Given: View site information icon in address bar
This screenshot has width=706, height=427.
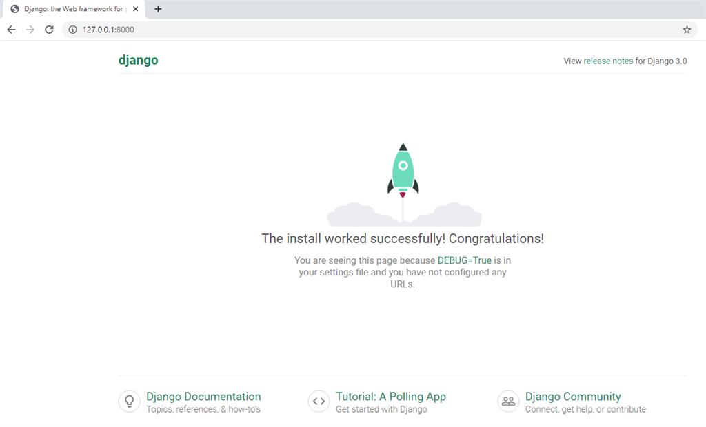Looking at the screenshot, I should pos(72,30).
